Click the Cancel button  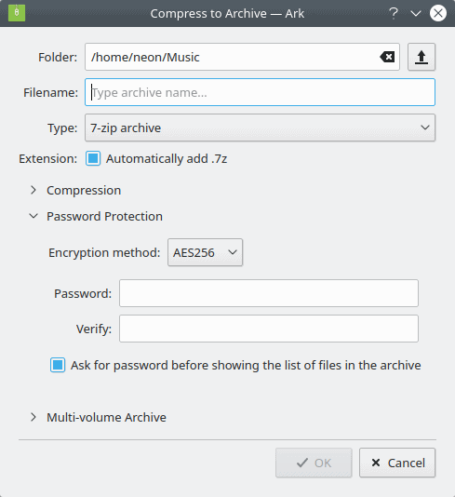coord(397,463)
